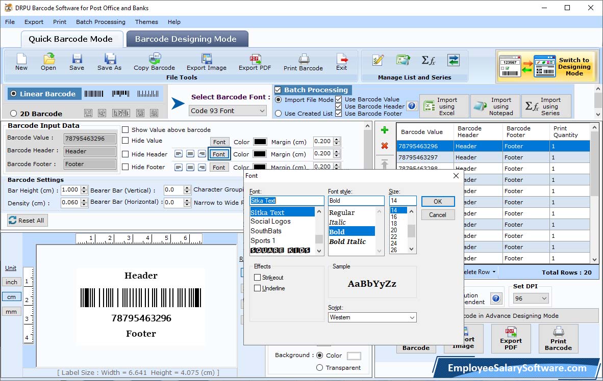Open the Themes menu
603x381 pixels.
pyautogui.click(x=146, y=22)
